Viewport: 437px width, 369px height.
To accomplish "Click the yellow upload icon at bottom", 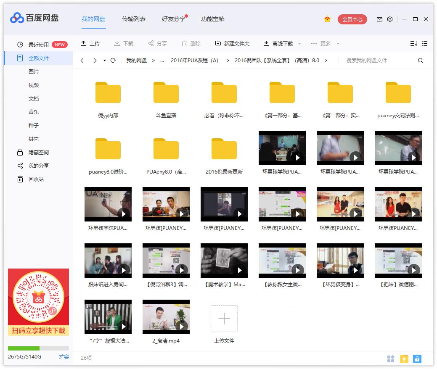I will pos(404,358).
